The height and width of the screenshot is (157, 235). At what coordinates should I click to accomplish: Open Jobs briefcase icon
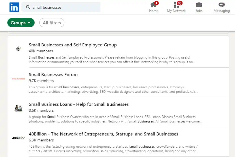click(199, 5)
